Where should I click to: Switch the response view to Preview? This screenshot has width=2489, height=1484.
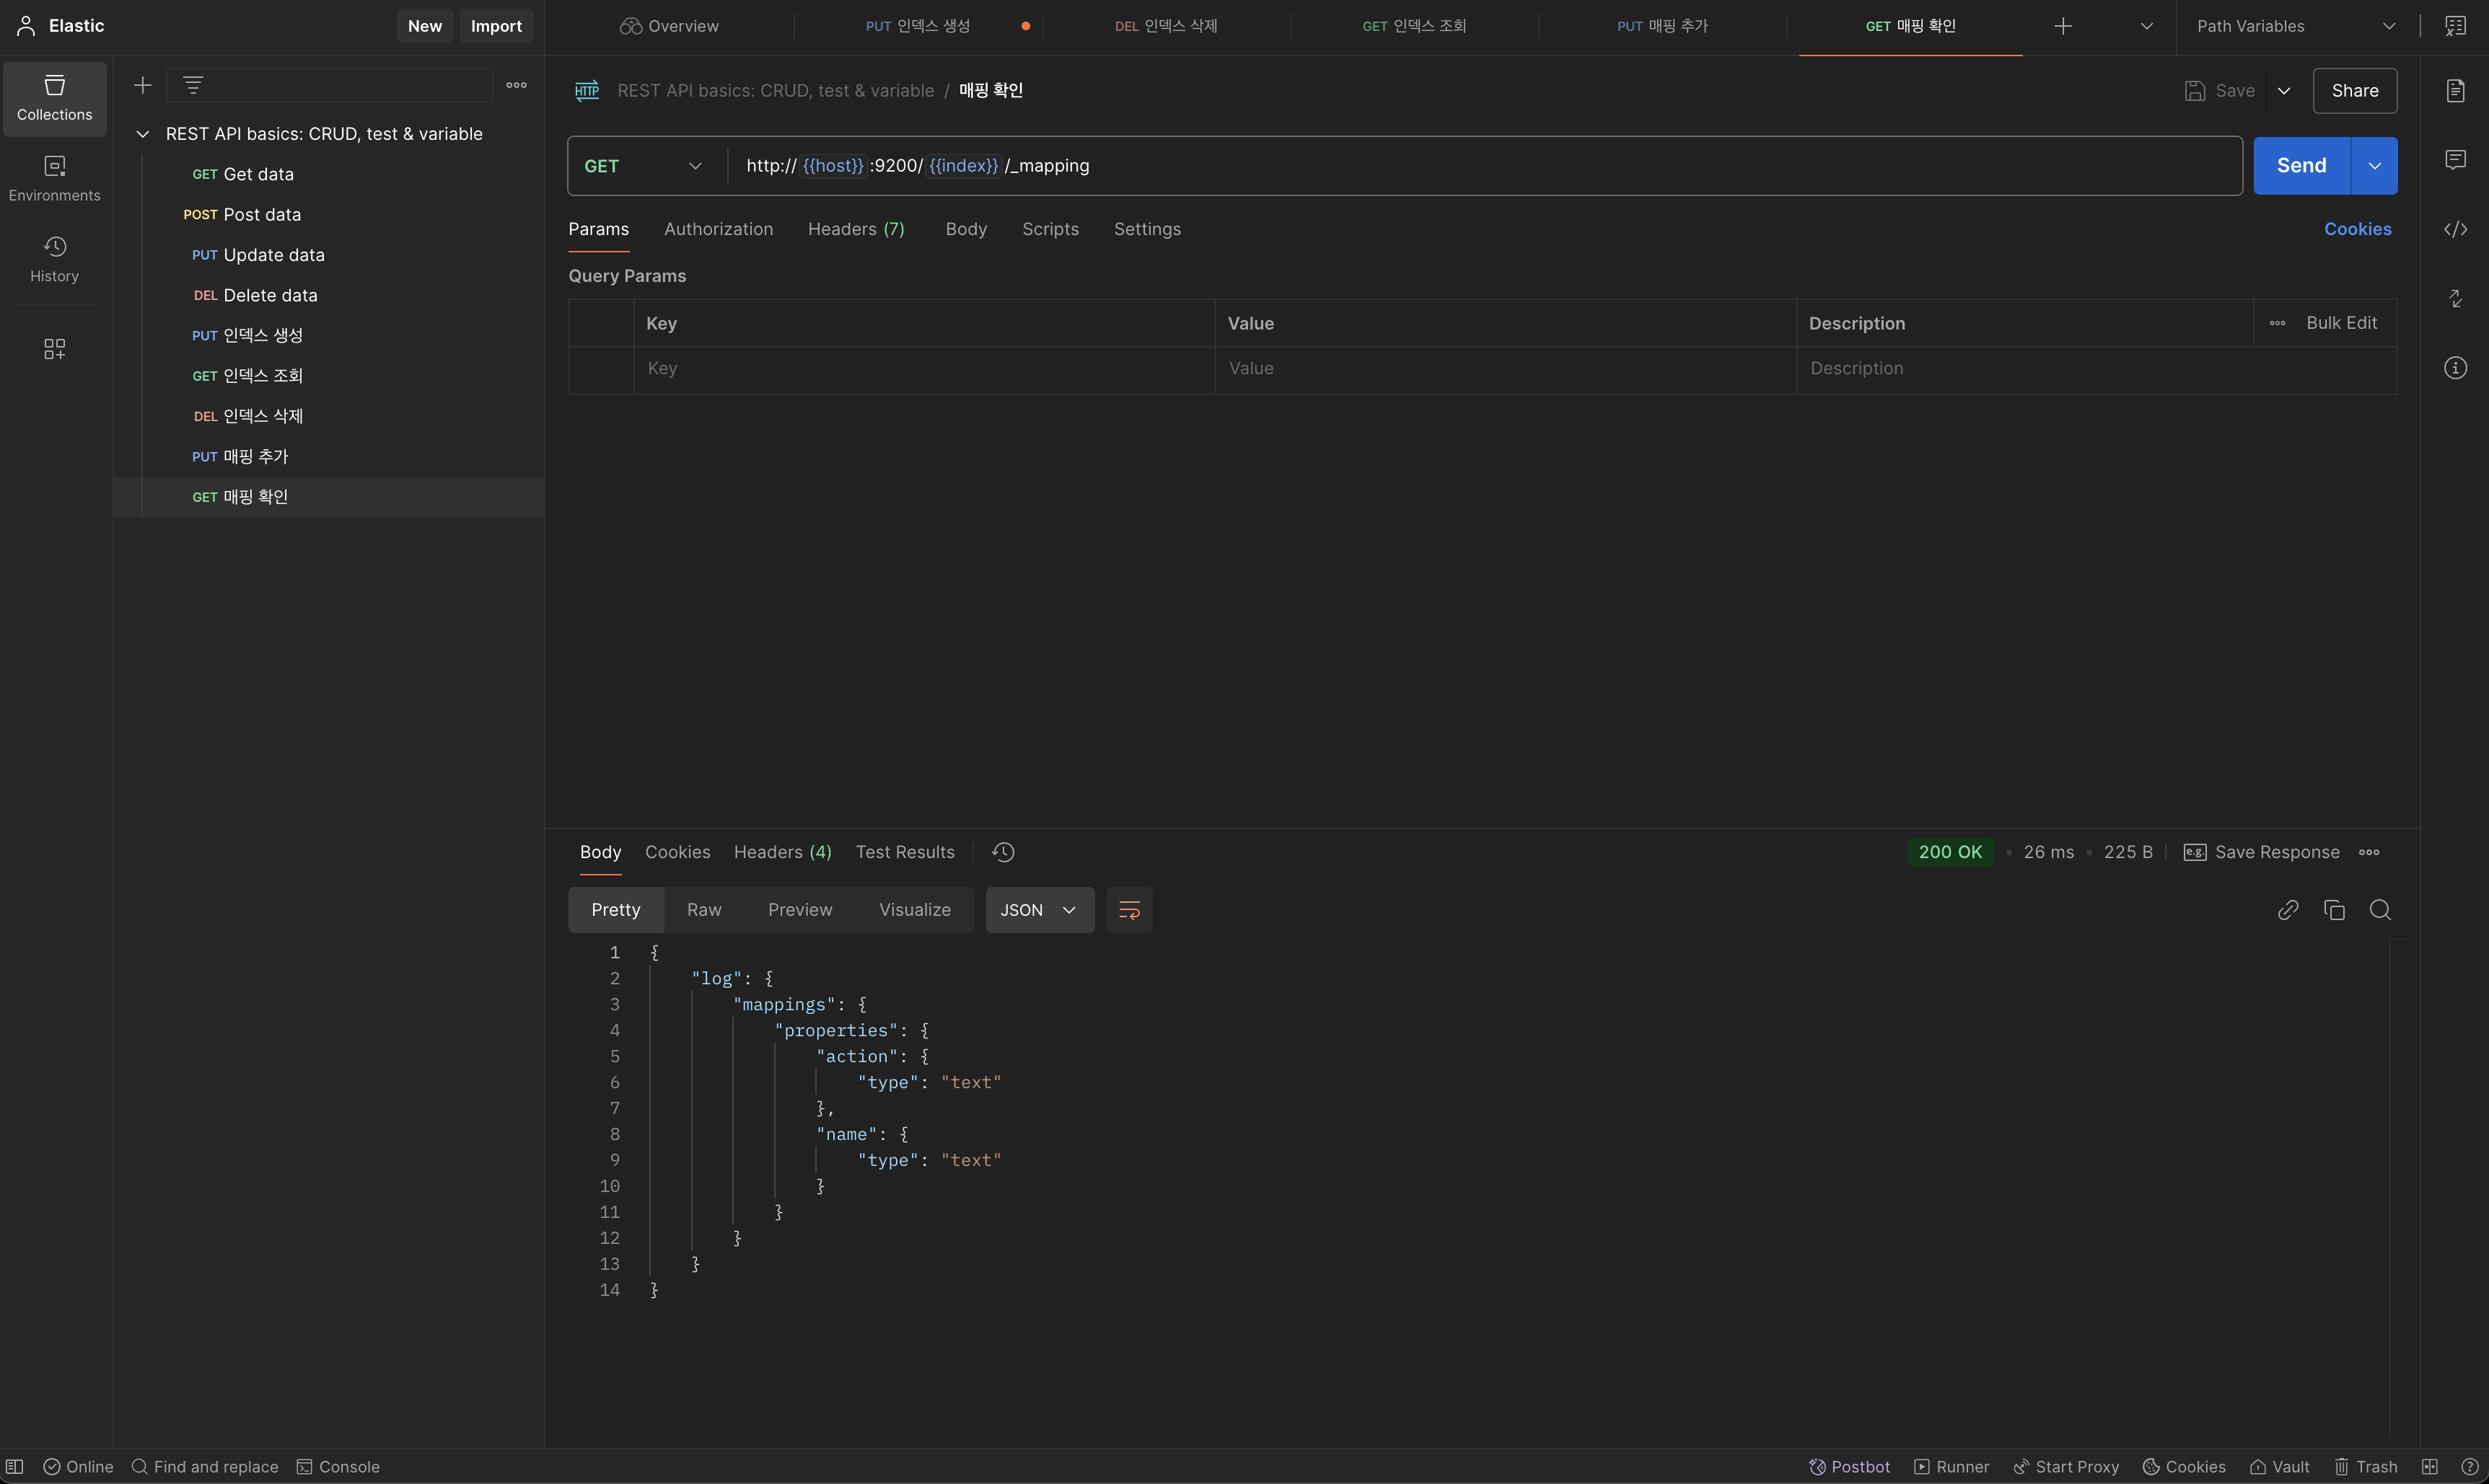tap(799, 910)
